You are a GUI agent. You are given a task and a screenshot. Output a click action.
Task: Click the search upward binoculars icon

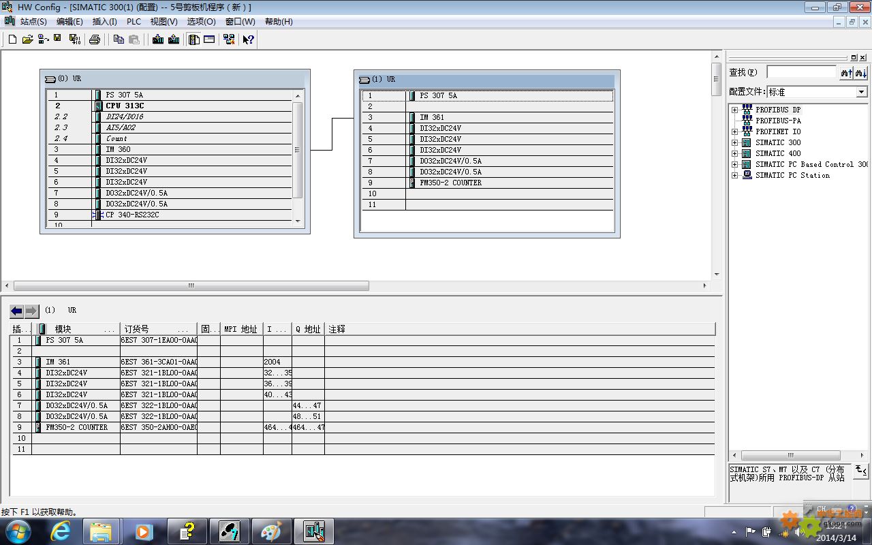click(847, 72)
